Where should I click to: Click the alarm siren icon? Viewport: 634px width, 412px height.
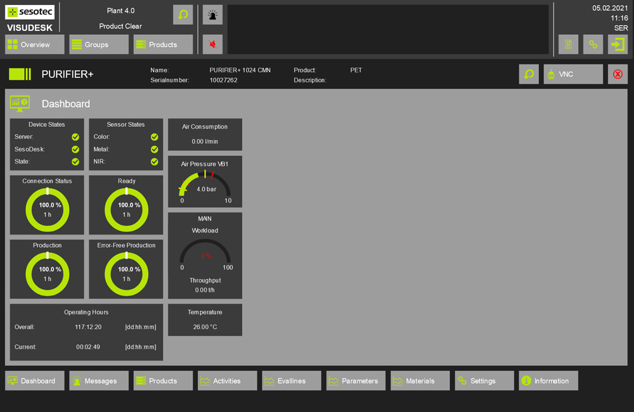click(212, 15)
